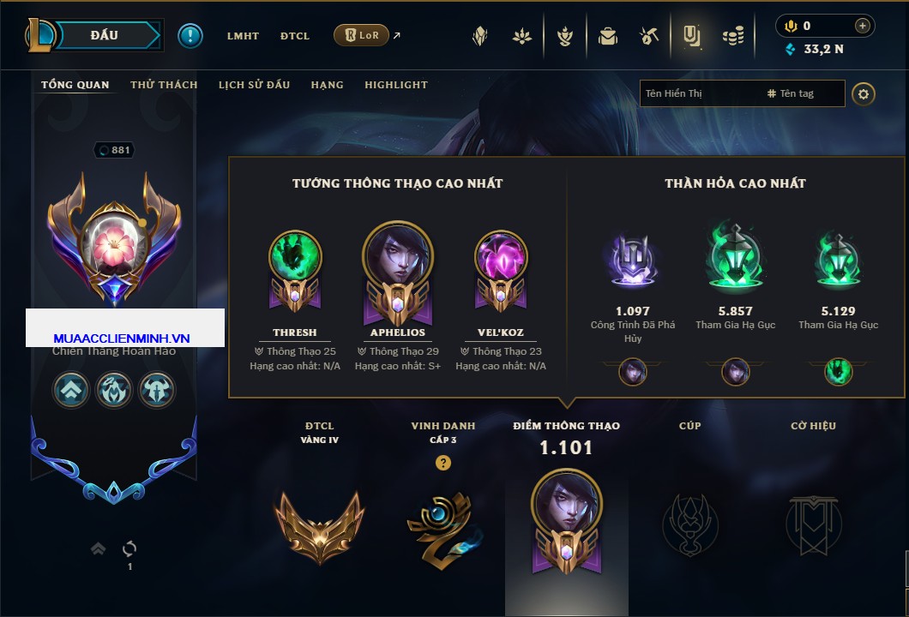The height and width of the screenshot is (617, 909).
Task: Select the Vel'Koz mastery champion portrait
Action: coord(501,256)
